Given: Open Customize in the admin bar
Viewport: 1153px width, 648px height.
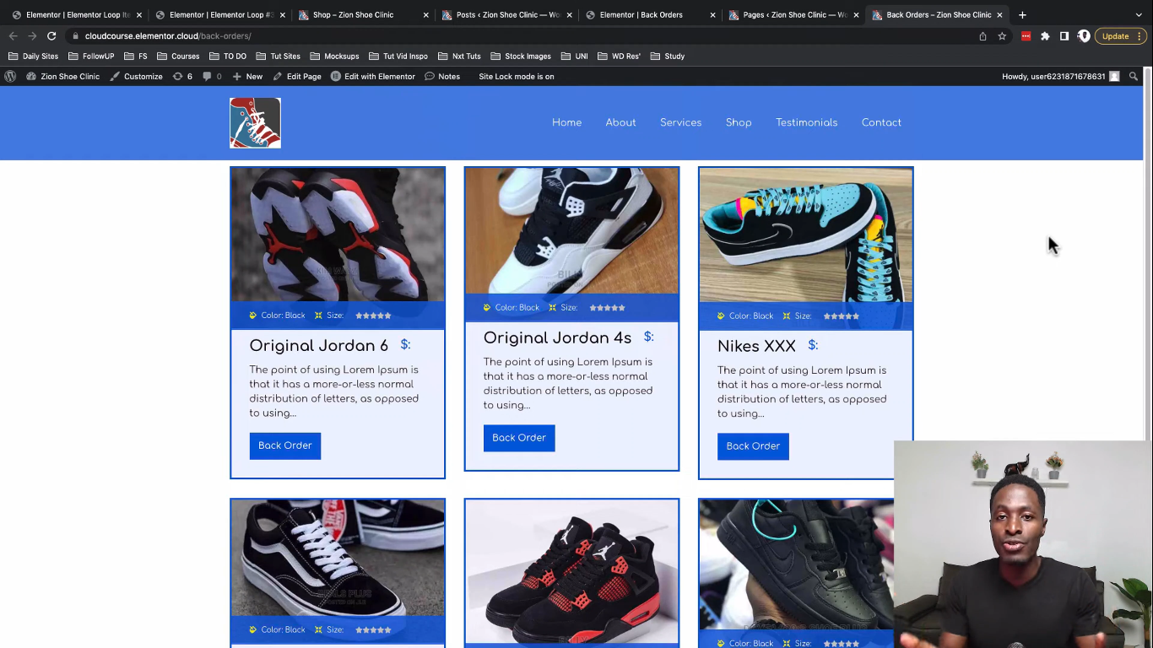Looking at the screenshot, I should tap(136, 76).
